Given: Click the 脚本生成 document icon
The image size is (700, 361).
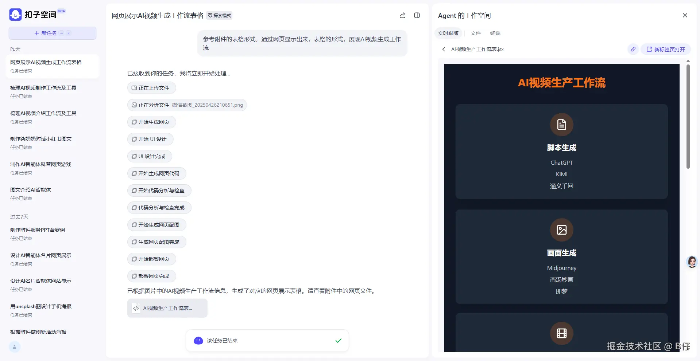Looking at the screenshot, I should pos(561,125).
